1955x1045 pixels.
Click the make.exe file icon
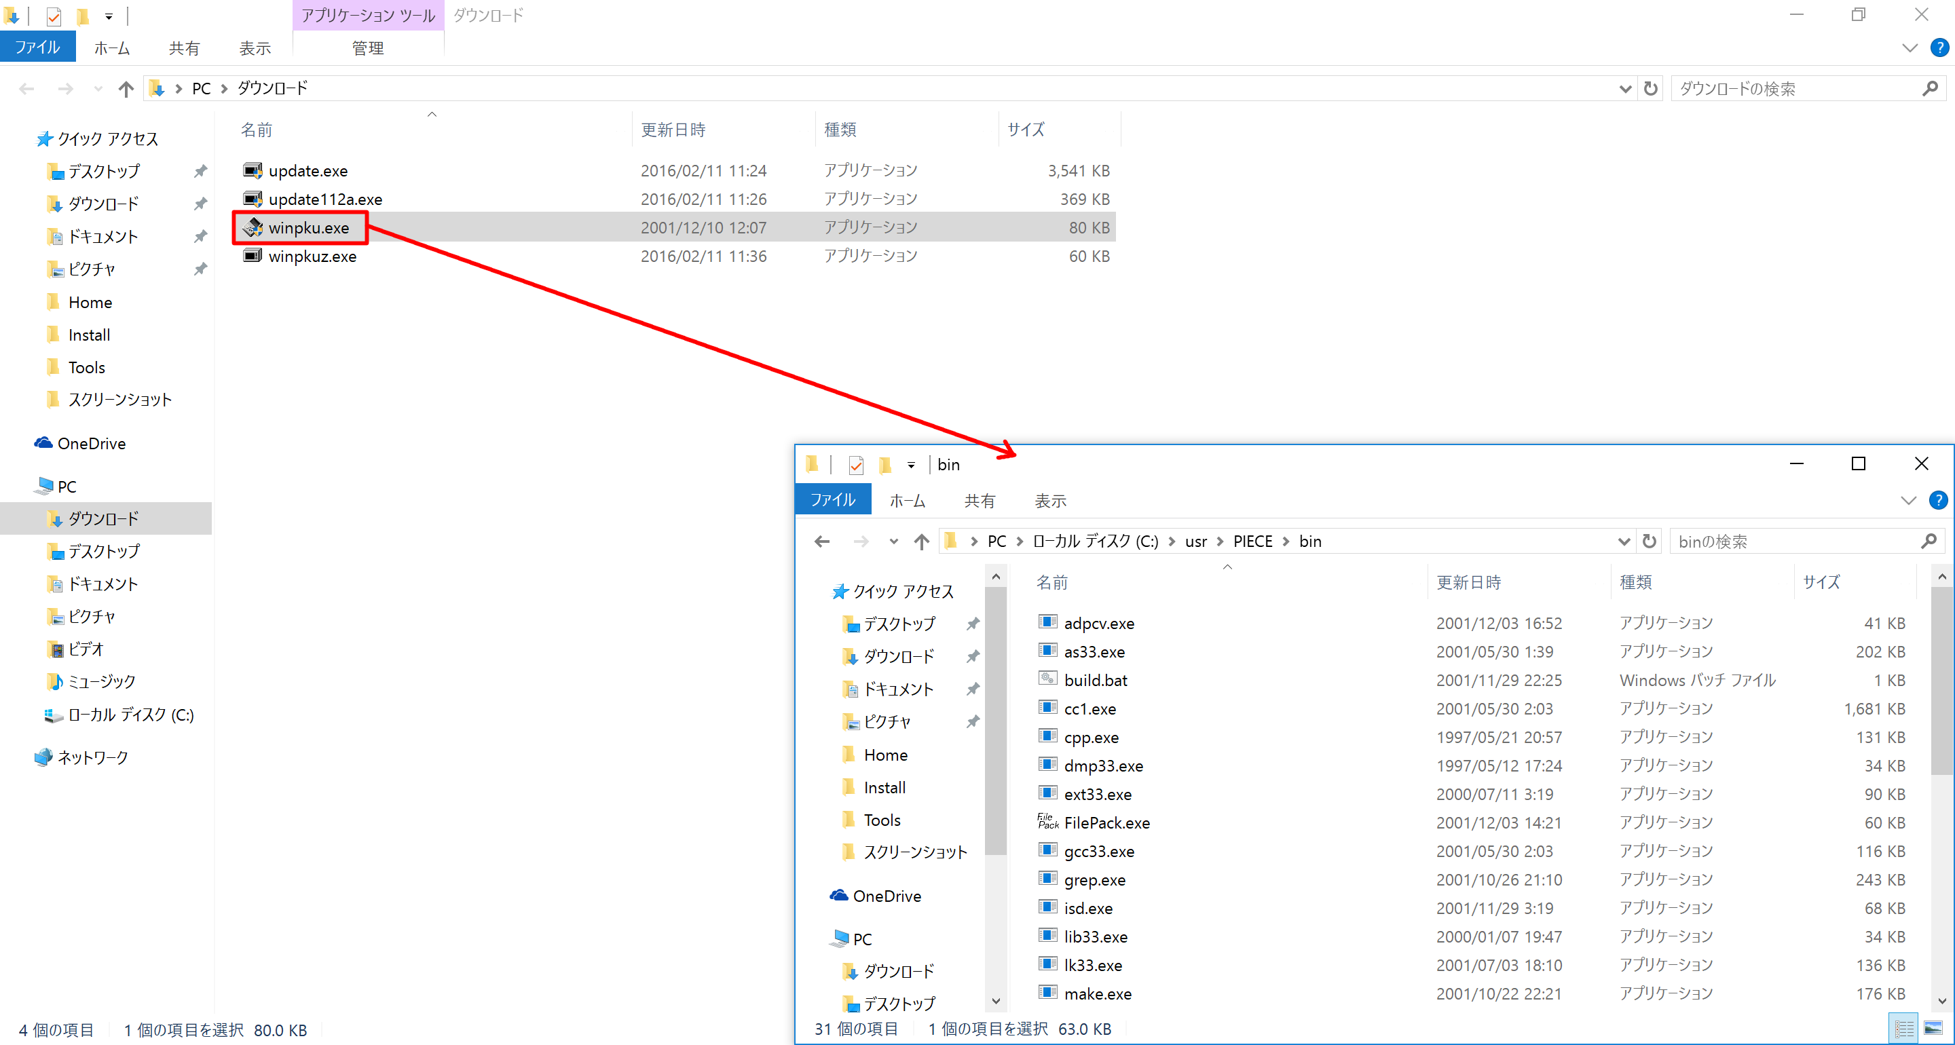tap(1048, 993)
